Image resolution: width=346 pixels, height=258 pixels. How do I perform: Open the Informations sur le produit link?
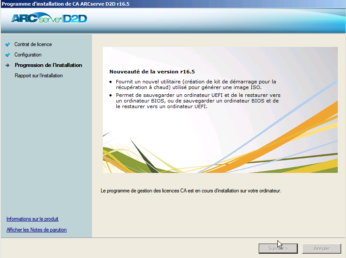click(33, 219)
